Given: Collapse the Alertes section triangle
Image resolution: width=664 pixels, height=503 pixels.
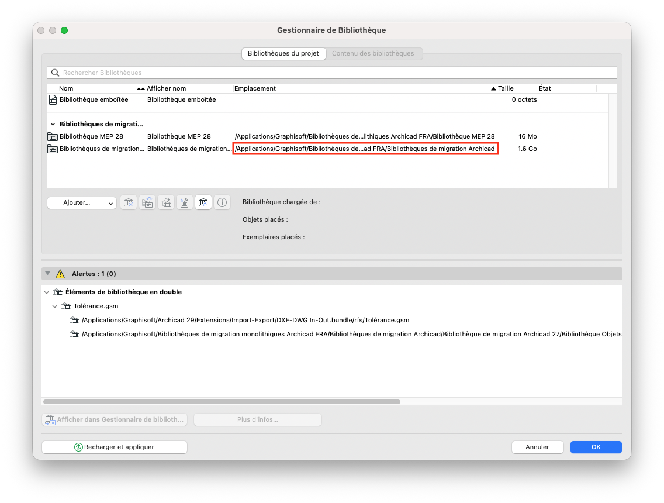Looking at the screenshot, I should 48,273.
